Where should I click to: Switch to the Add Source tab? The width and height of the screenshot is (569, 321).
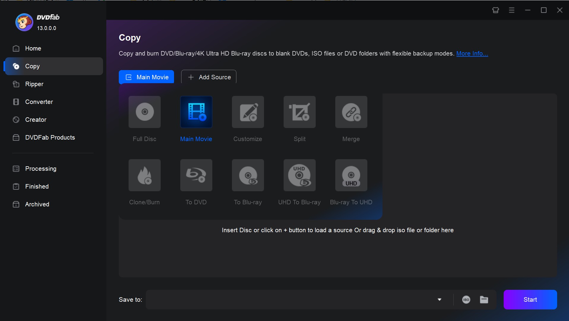[x=208, y=77]
